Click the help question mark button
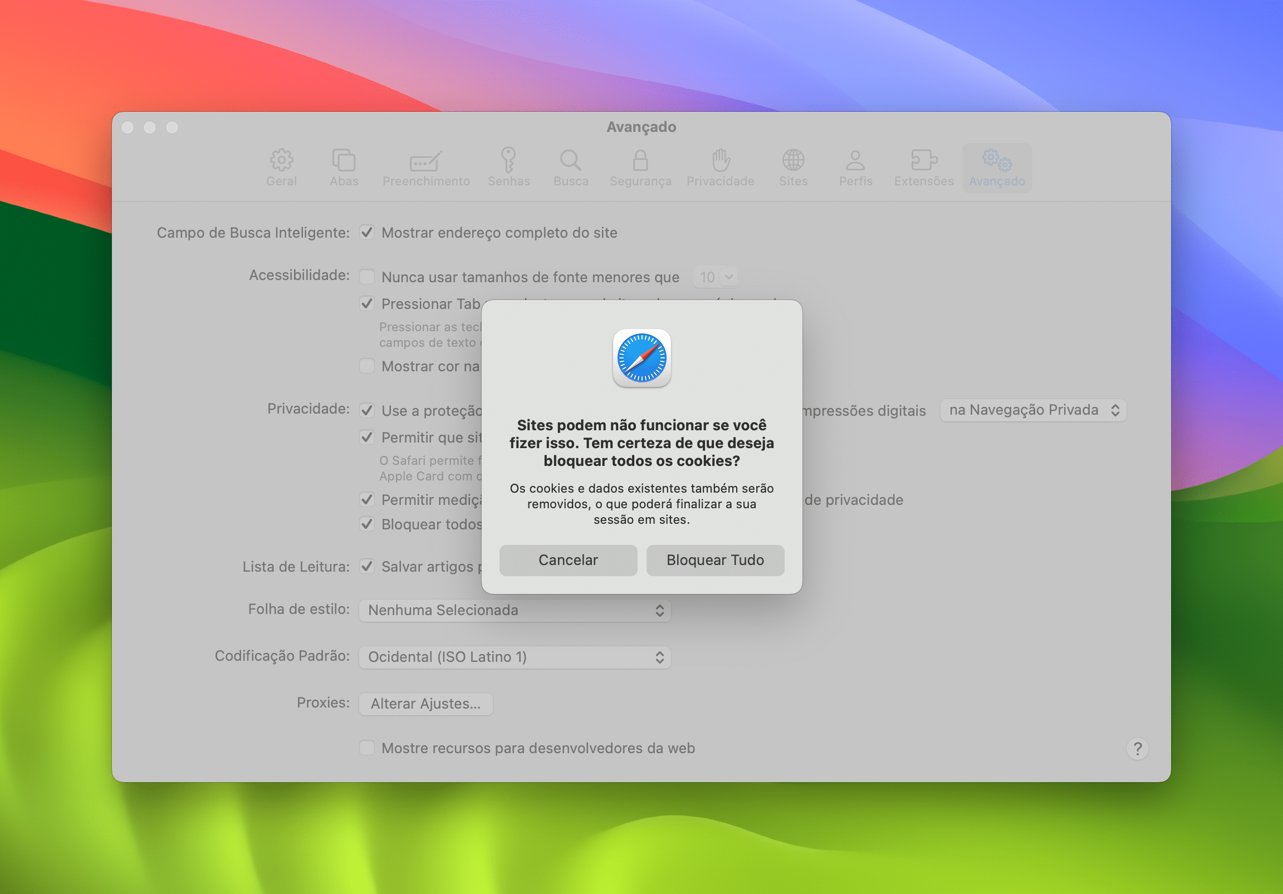 coord(1137,749)
